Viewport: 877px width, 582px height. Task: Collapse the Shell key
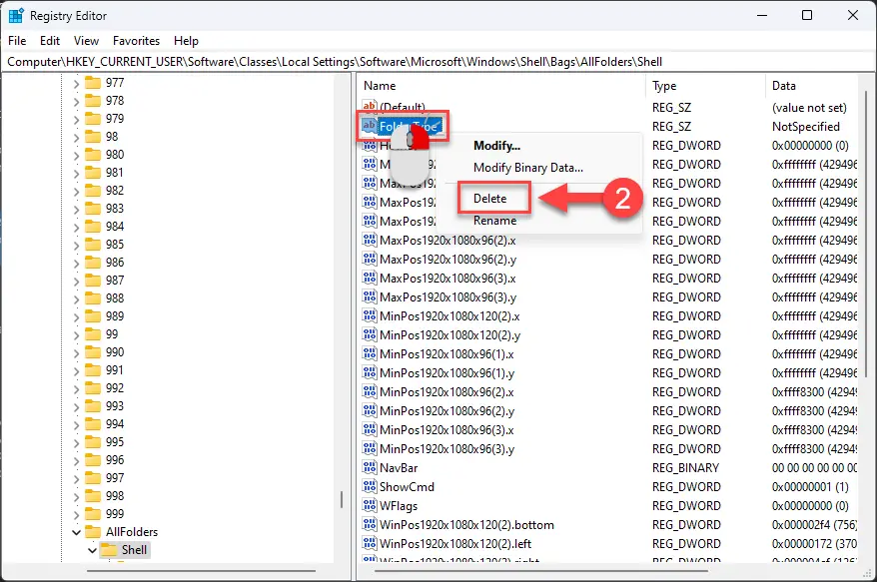[92, 550]
